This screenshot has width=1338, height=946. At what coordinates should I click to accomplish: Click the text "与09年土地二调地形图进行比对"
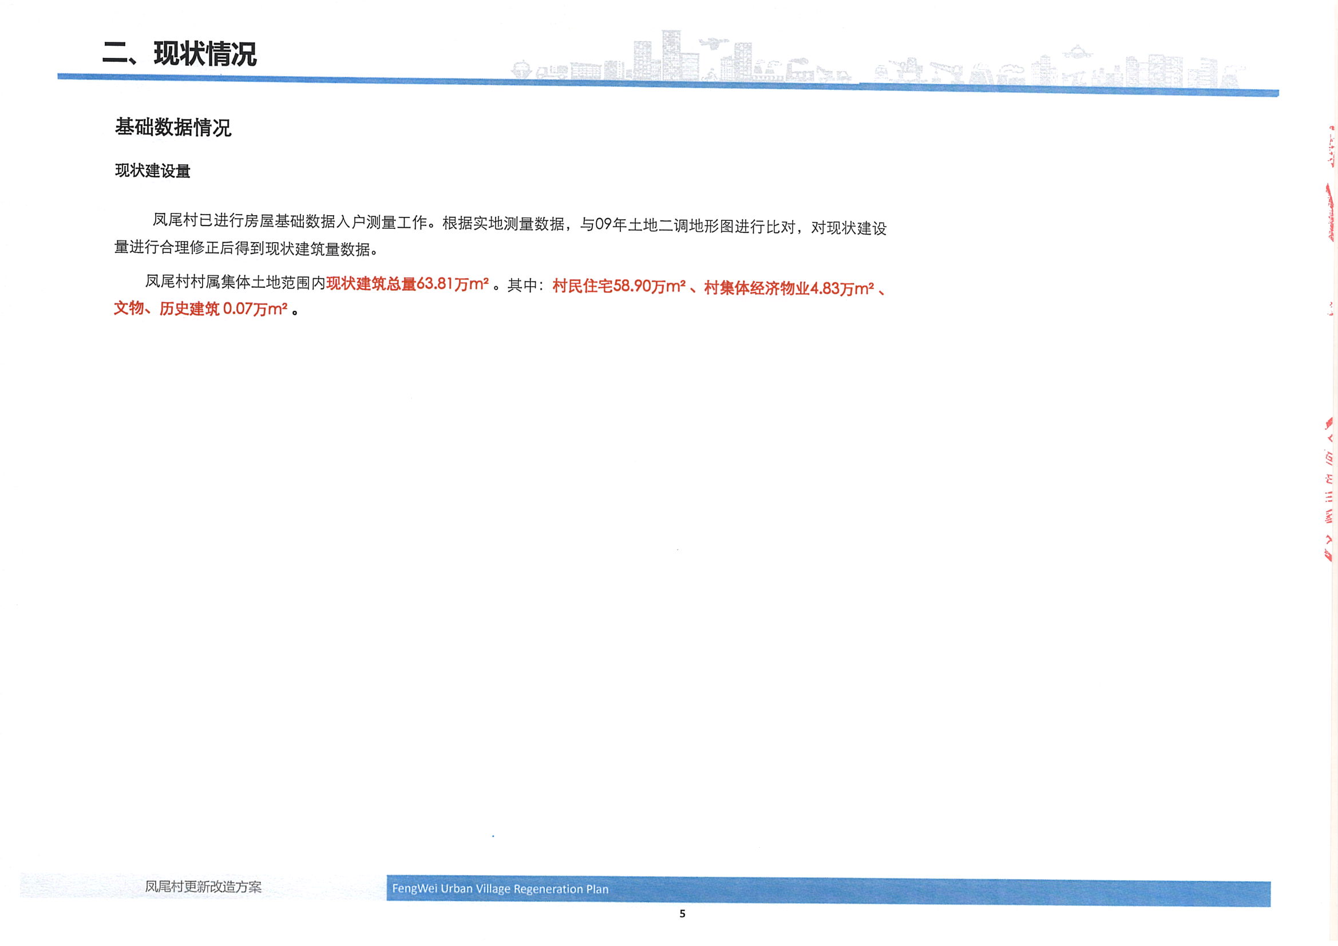pyautogui.click(x=688, y=225)
